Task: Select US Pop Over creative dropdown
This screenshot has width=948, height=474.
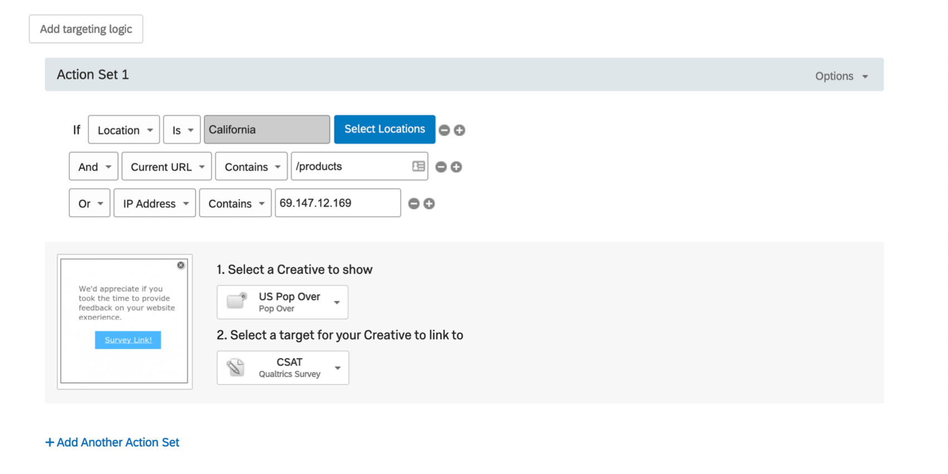Action: 283,302
